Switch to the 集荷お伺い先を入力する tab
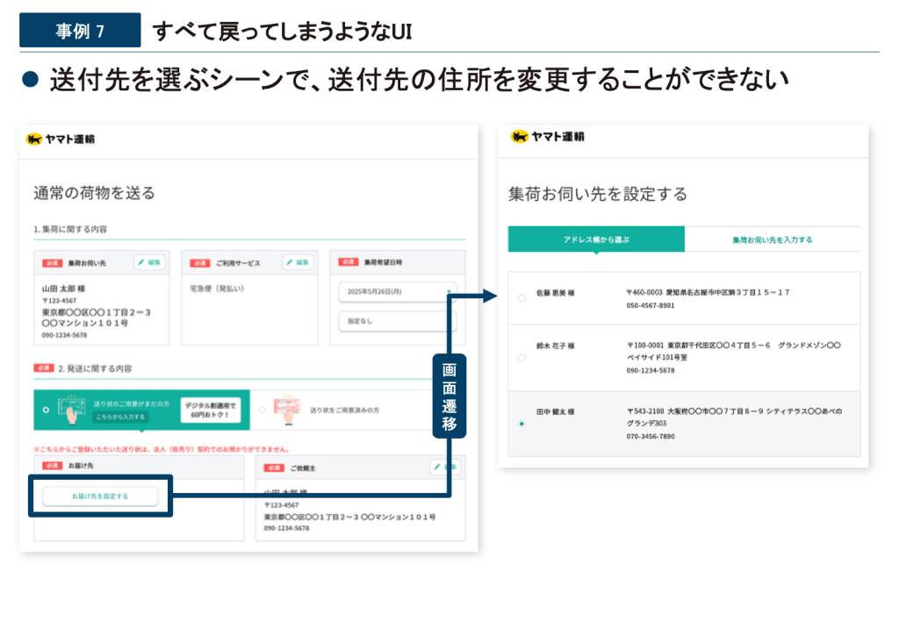The height and width of the screenshot is (621, 899). coord(772,239)
